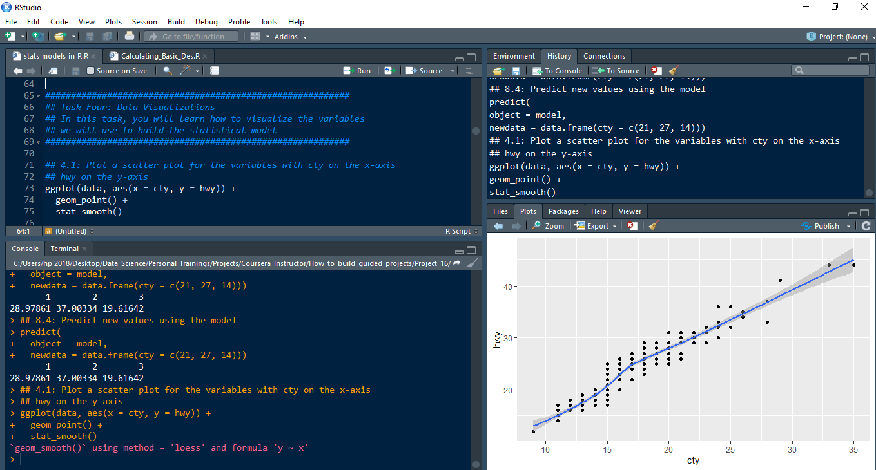Open the Project: (None) dropdown

click(x=841, y=37)
